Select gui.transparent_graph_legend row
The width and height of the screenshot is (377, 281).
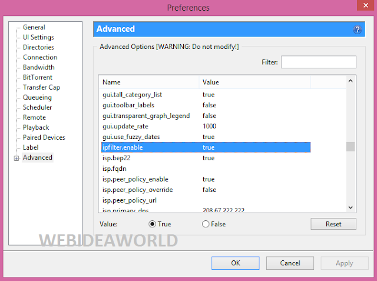coord(206,115)
